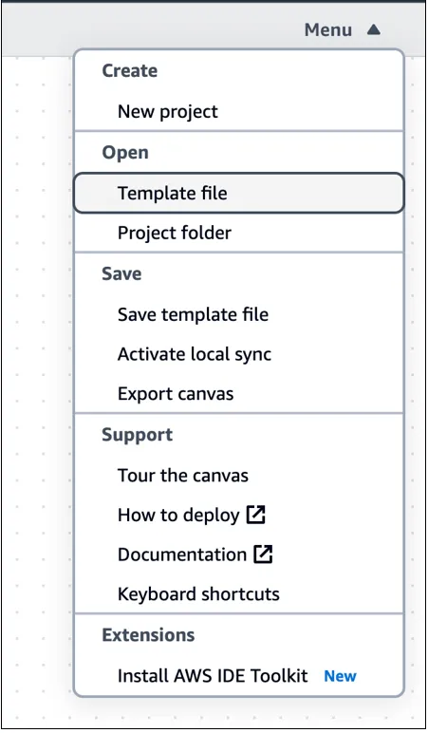This screenshot has width=428, height=733.
Task: Click the Support section header
Action: coord(137,435)
